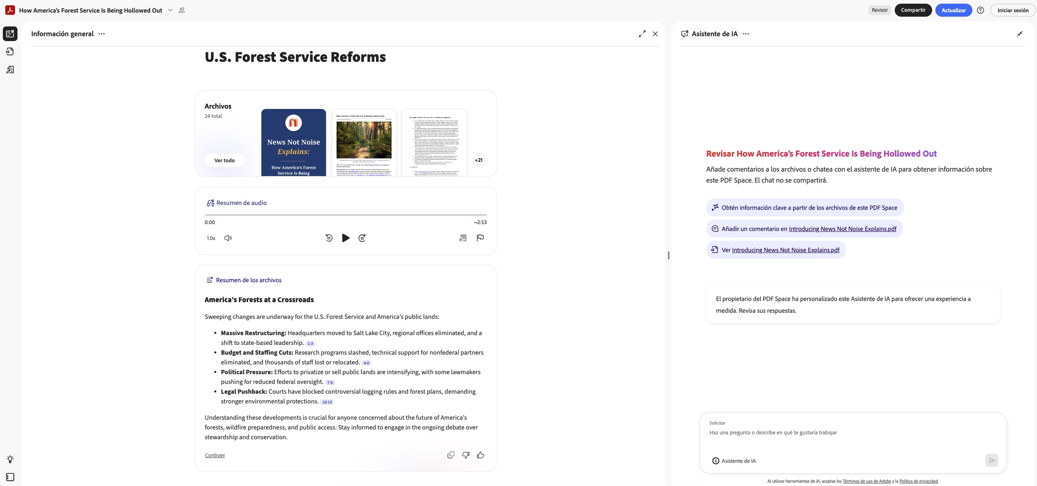The height and width of the screenshot is (486, 1037).
Task: Click the Asistente de IA header icon
Action: point(685,34)
